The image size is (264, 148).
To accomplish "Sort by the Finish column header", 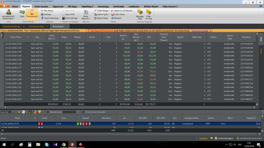I will tap(92, 37).
